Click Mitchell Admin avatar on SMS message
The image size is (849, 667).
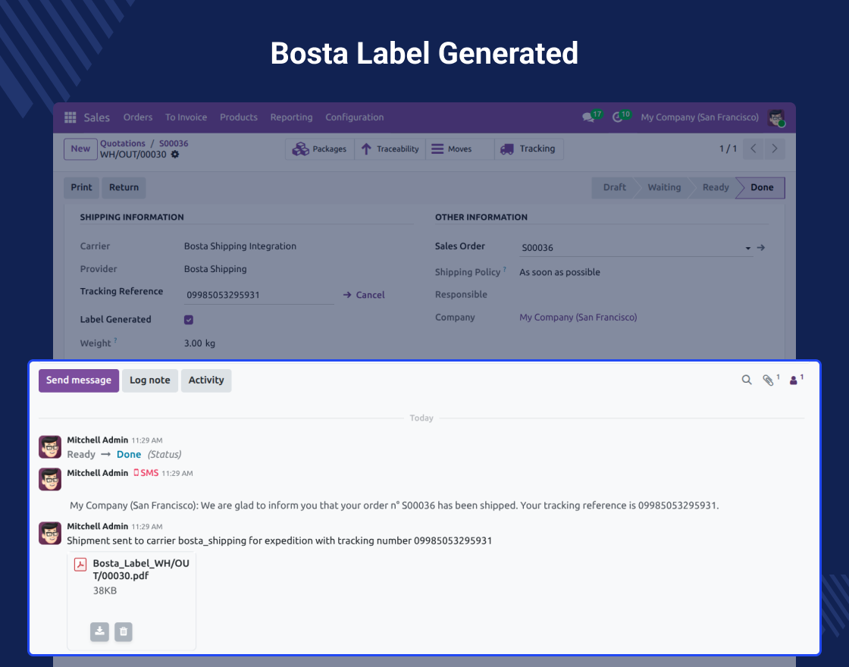click(x=50, y=479)
